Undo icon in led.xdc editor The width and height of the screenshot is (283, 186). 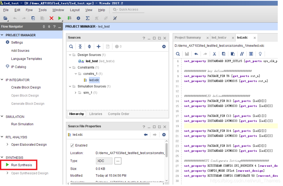click(196, 54)
